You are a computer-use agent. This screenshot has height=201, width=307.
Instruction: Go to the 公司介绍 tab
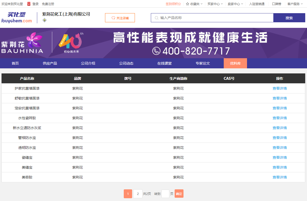(88, 63)
